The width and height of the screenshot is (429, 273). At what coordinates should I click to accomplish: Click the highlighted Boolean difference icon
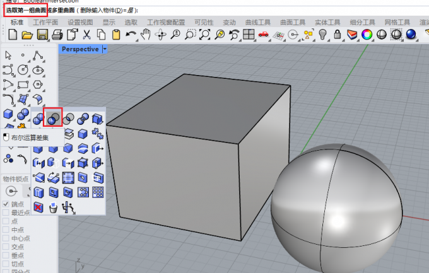click(x=53, y=119)
